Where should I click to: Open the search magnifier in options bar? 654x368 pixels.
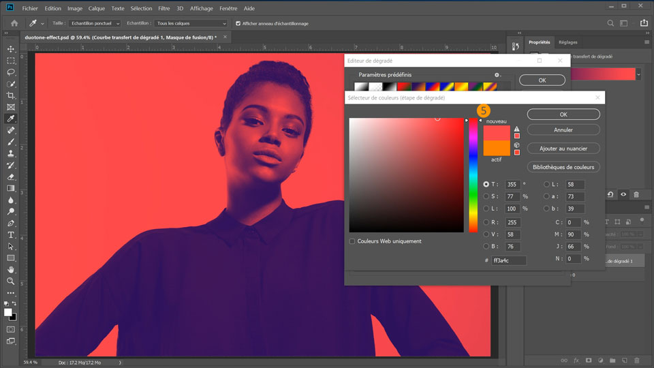pyautogui.click(x=610, y=23)
